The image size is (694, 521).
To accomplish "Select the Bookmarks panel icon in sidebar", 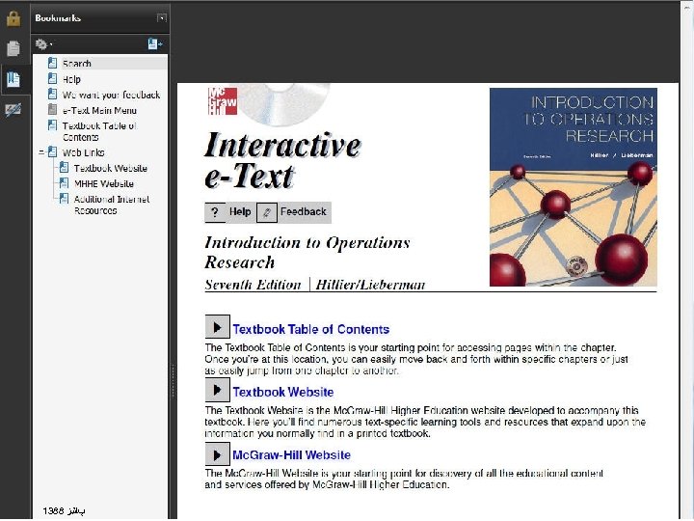I will (x=13, y=79).
